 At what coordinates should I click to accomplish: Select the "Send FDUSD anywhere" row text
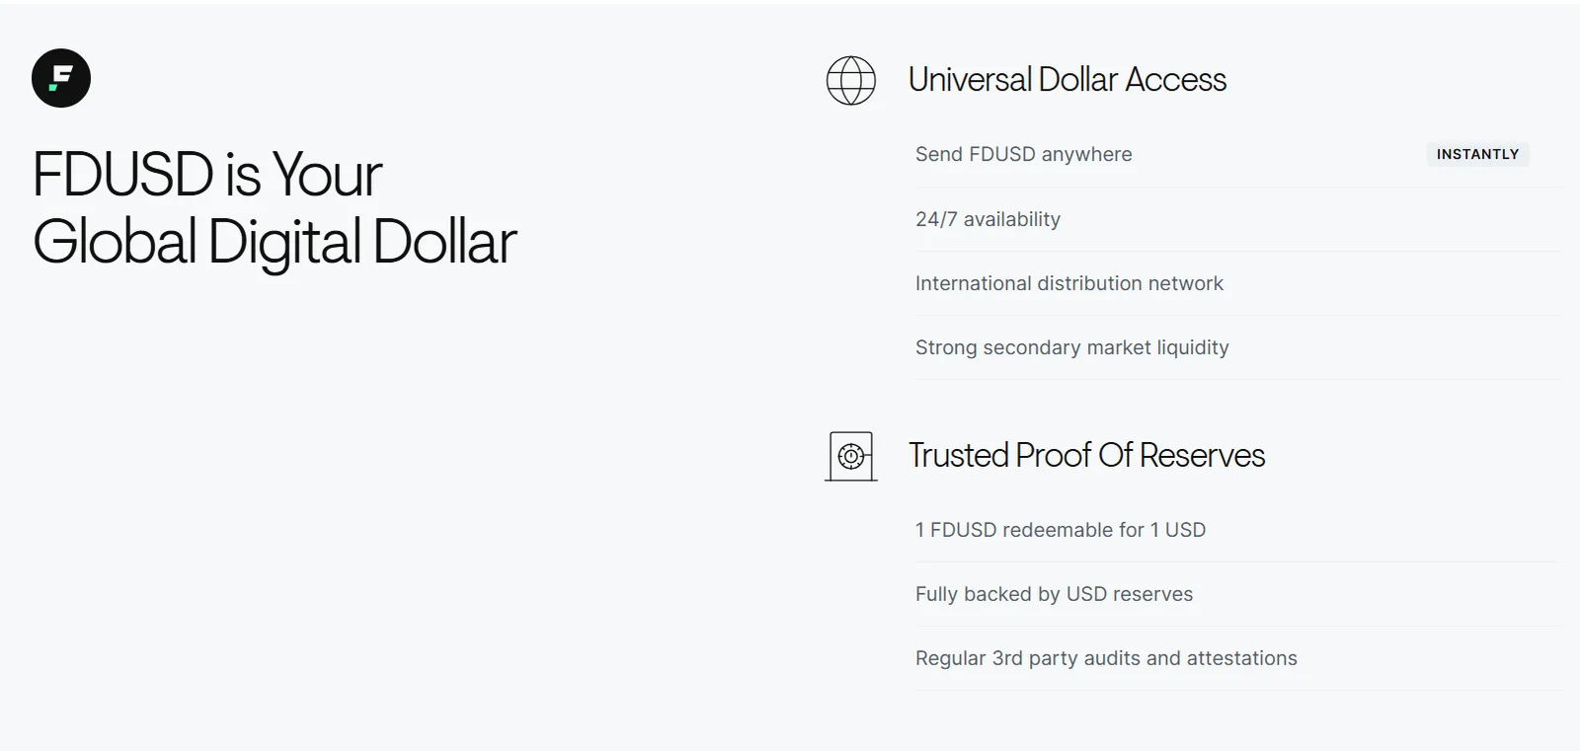pos(1023,155)
